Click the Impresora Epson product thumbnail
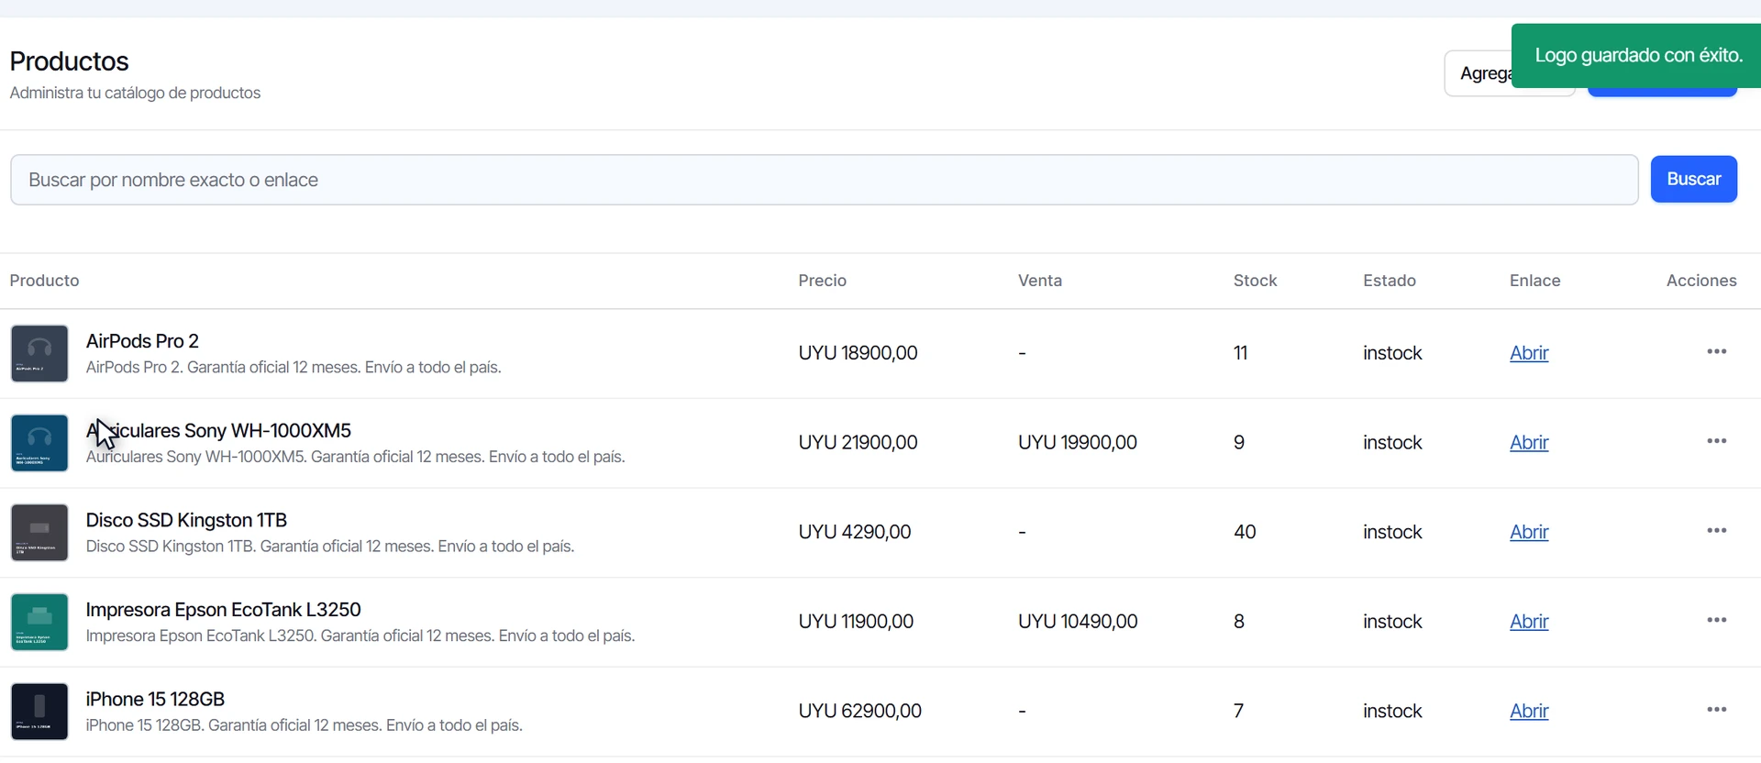This screenshot has height=763, width=1761. click(x=39, y=622)
